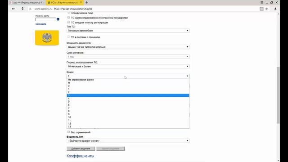Click the 'Коэффициенты' heading

(80, 156)
